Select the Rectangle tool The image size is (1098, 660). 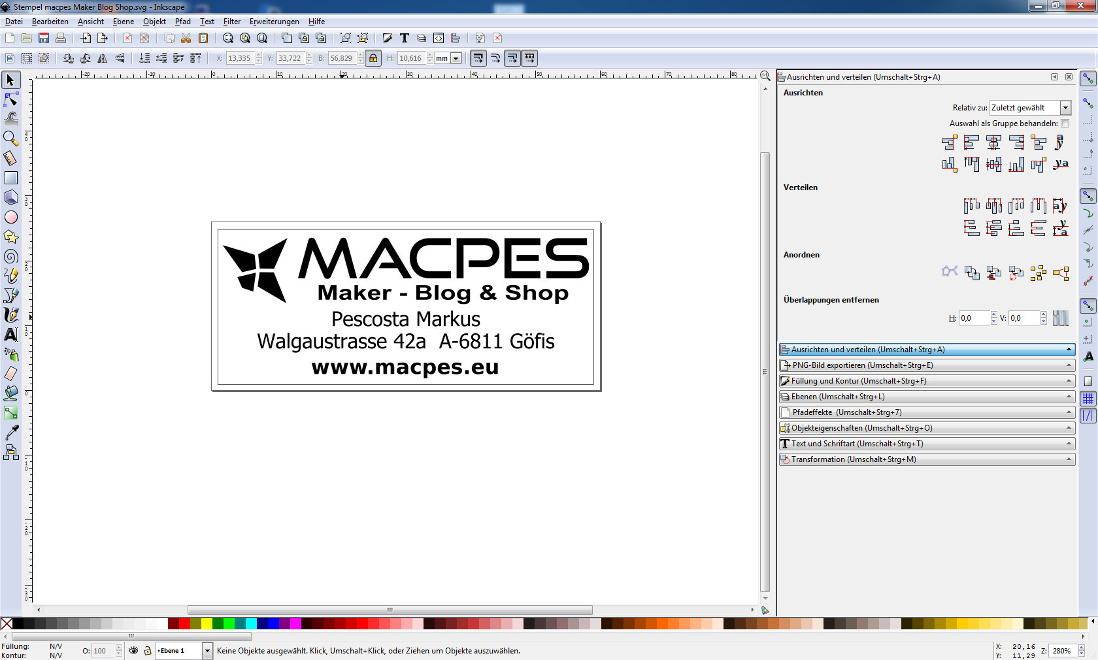point(10,178)
